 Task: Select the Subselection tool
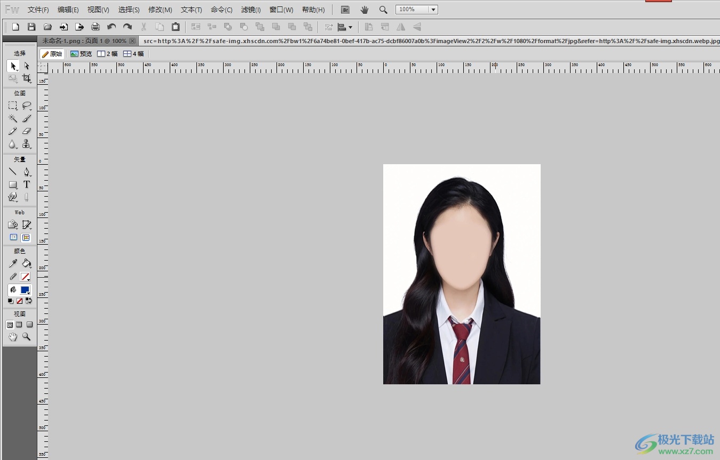pyautogui.click(x=26, y=66)
